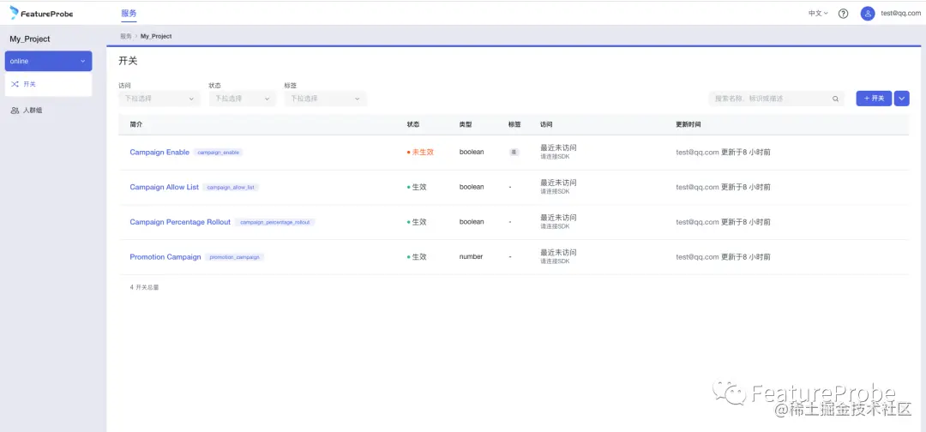Image resolution: width=926 pixels, height=432 pixels.
Task: Click the campaign_percentage_rollout key tag
Action: point(274,223)
